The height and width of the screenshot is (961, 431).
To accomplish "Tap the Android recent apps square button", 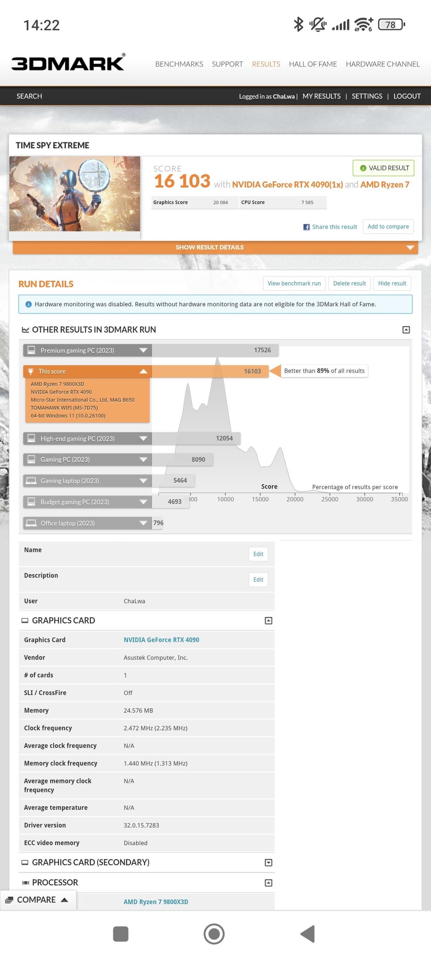I will [121, 934].
